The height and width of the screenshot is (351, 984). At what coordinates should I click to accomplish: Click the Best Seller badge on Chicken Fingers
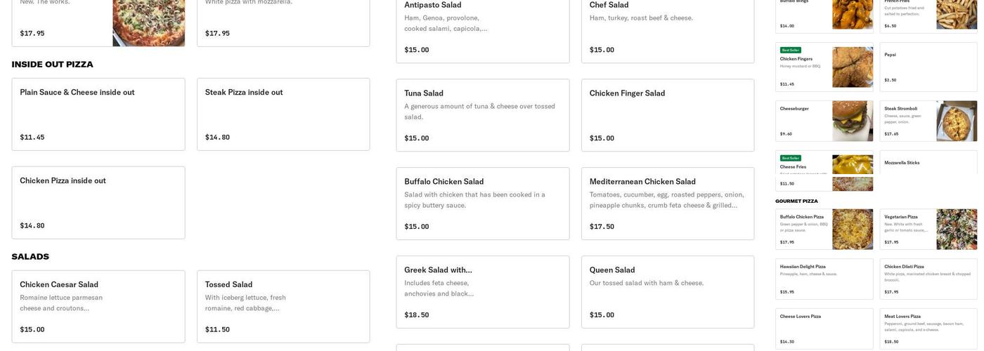[790, 51]
